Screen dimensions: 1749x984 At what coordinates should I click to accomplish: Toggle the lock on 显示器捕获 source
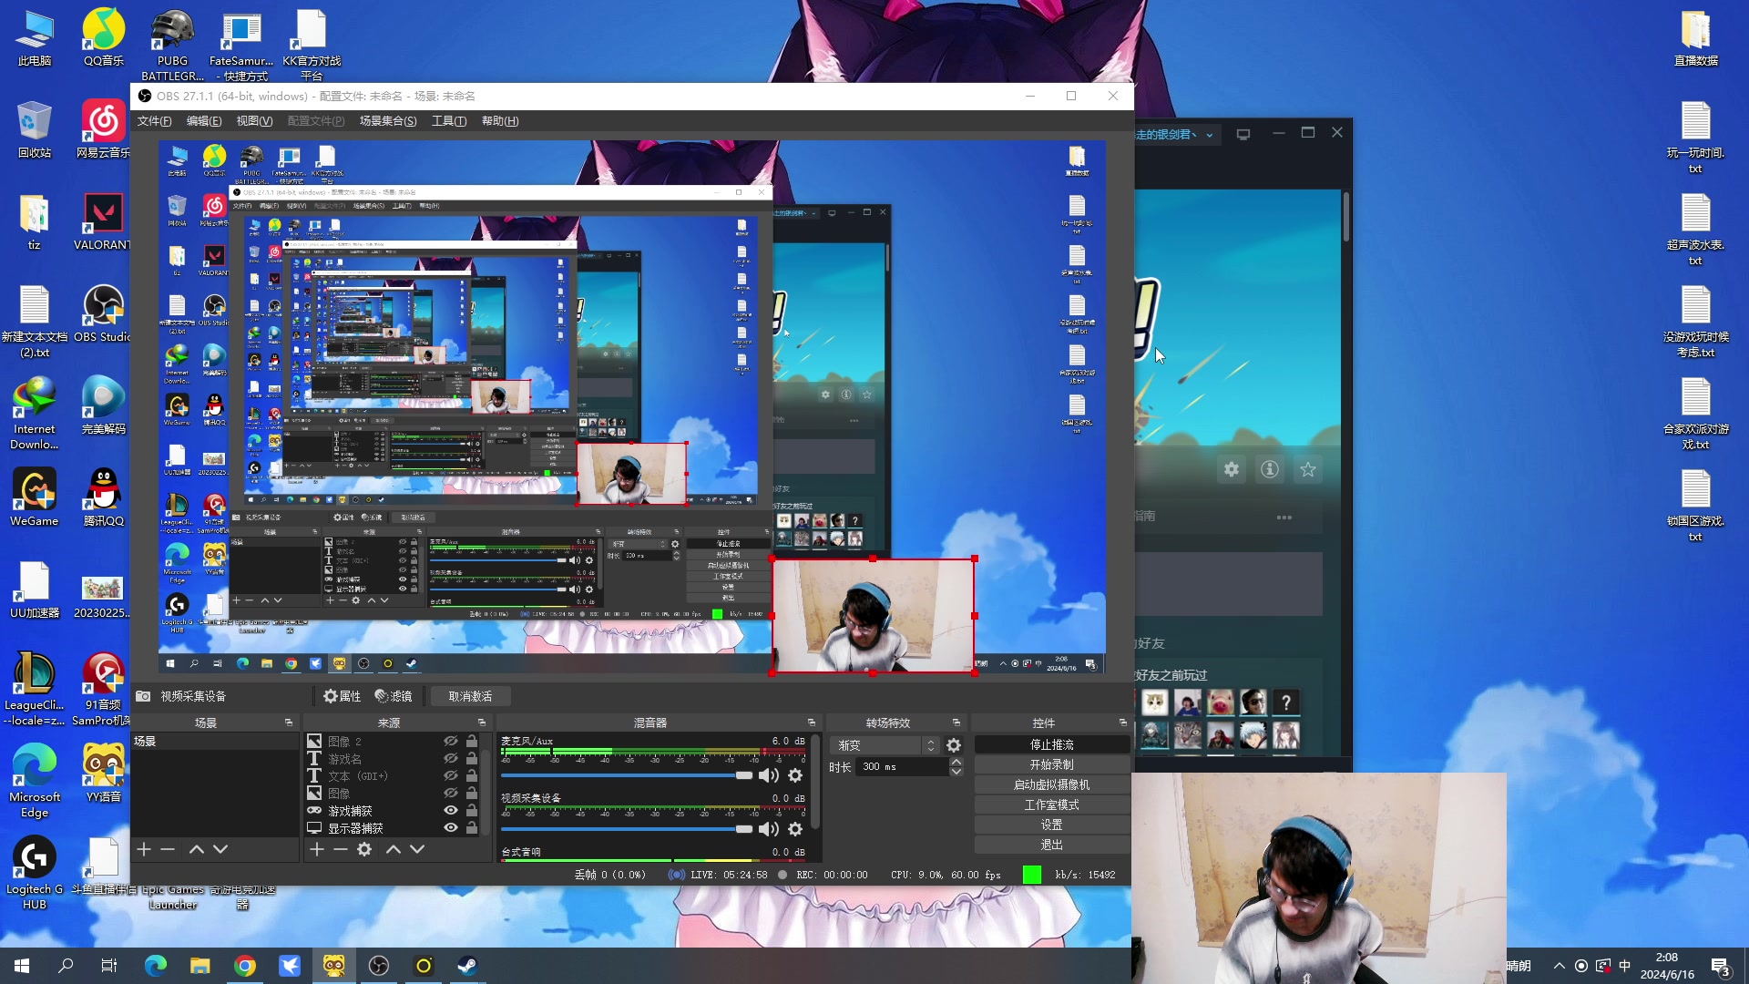click(x=472, y=828)
